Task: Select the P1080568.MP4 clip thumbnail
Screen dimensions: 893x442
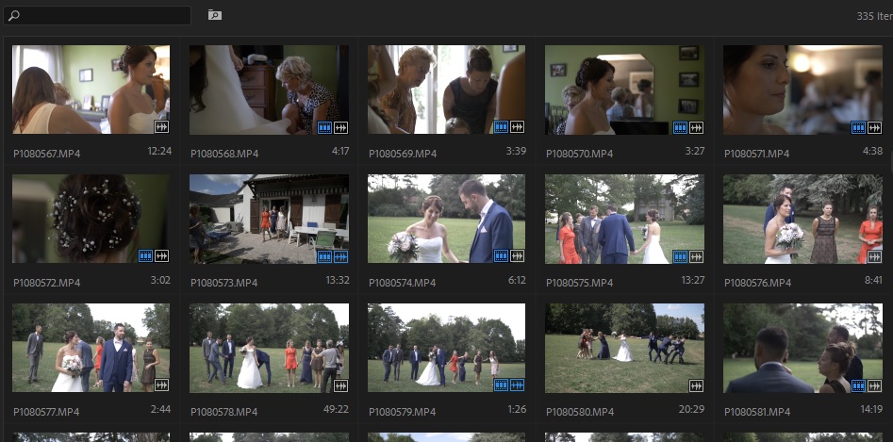Action: tap(270, 90)
